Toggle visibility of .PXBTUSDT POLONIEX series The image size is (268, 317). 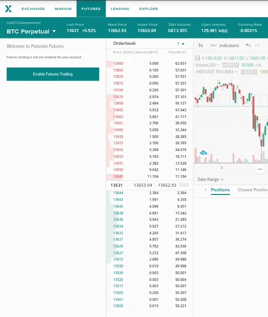[x=243, y=72]
